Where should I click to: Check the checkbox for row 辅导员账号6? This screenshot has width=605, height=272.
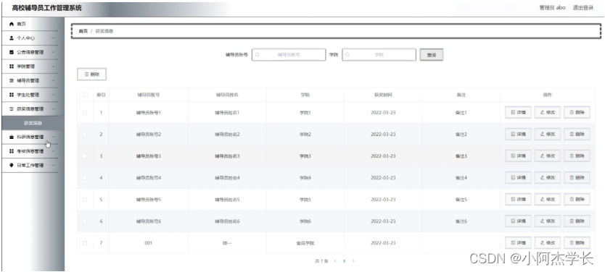click(85, 221)
